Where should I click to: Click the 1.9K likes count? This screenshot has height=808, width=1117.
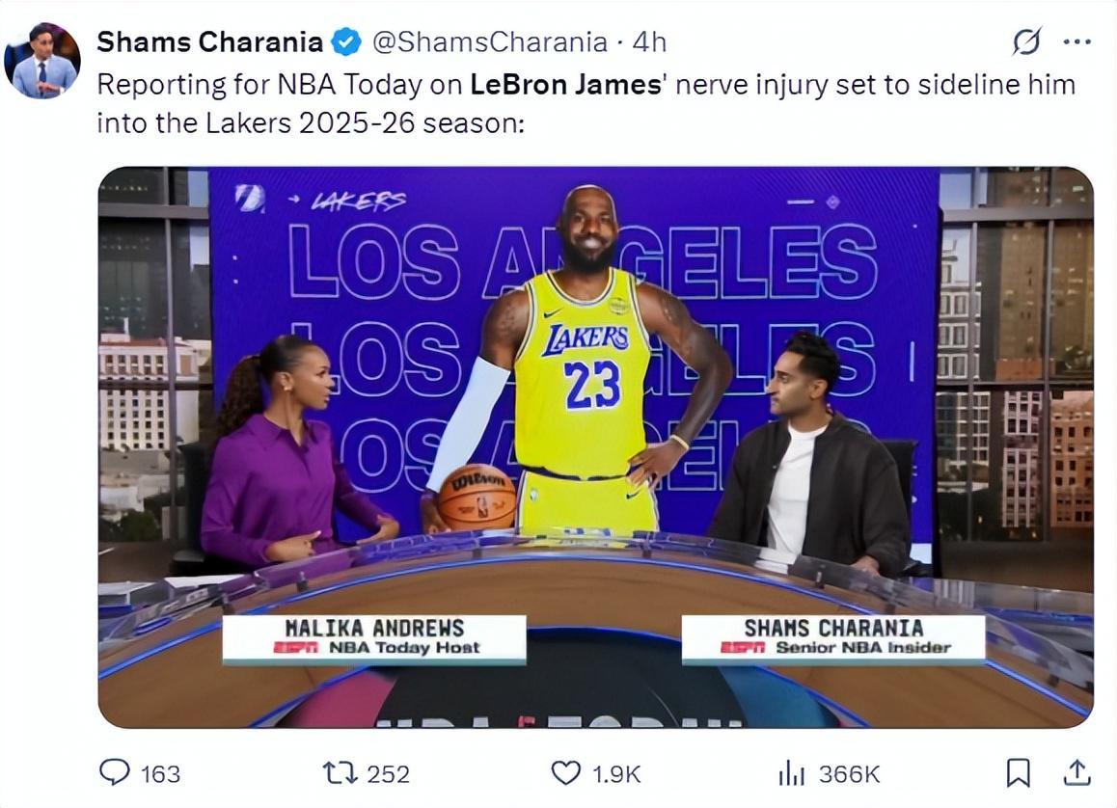click(616, 773)
